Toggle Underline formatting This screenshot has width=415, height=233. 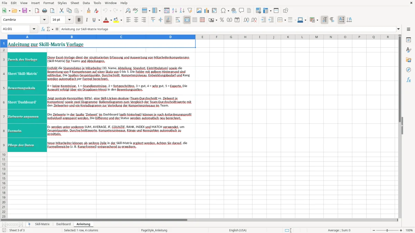point(94,20)
